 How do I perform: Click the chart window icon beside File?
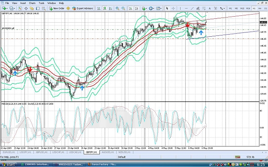(x=2, y=3)
